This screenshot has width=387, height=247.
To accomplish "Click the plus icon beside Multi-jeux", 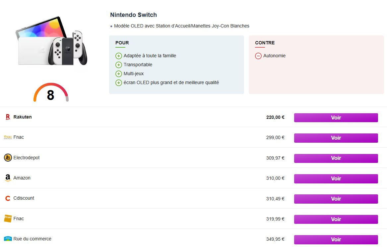I will coord(119,74).
